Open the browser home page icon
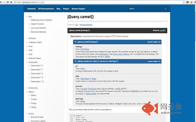 (11, 2)
